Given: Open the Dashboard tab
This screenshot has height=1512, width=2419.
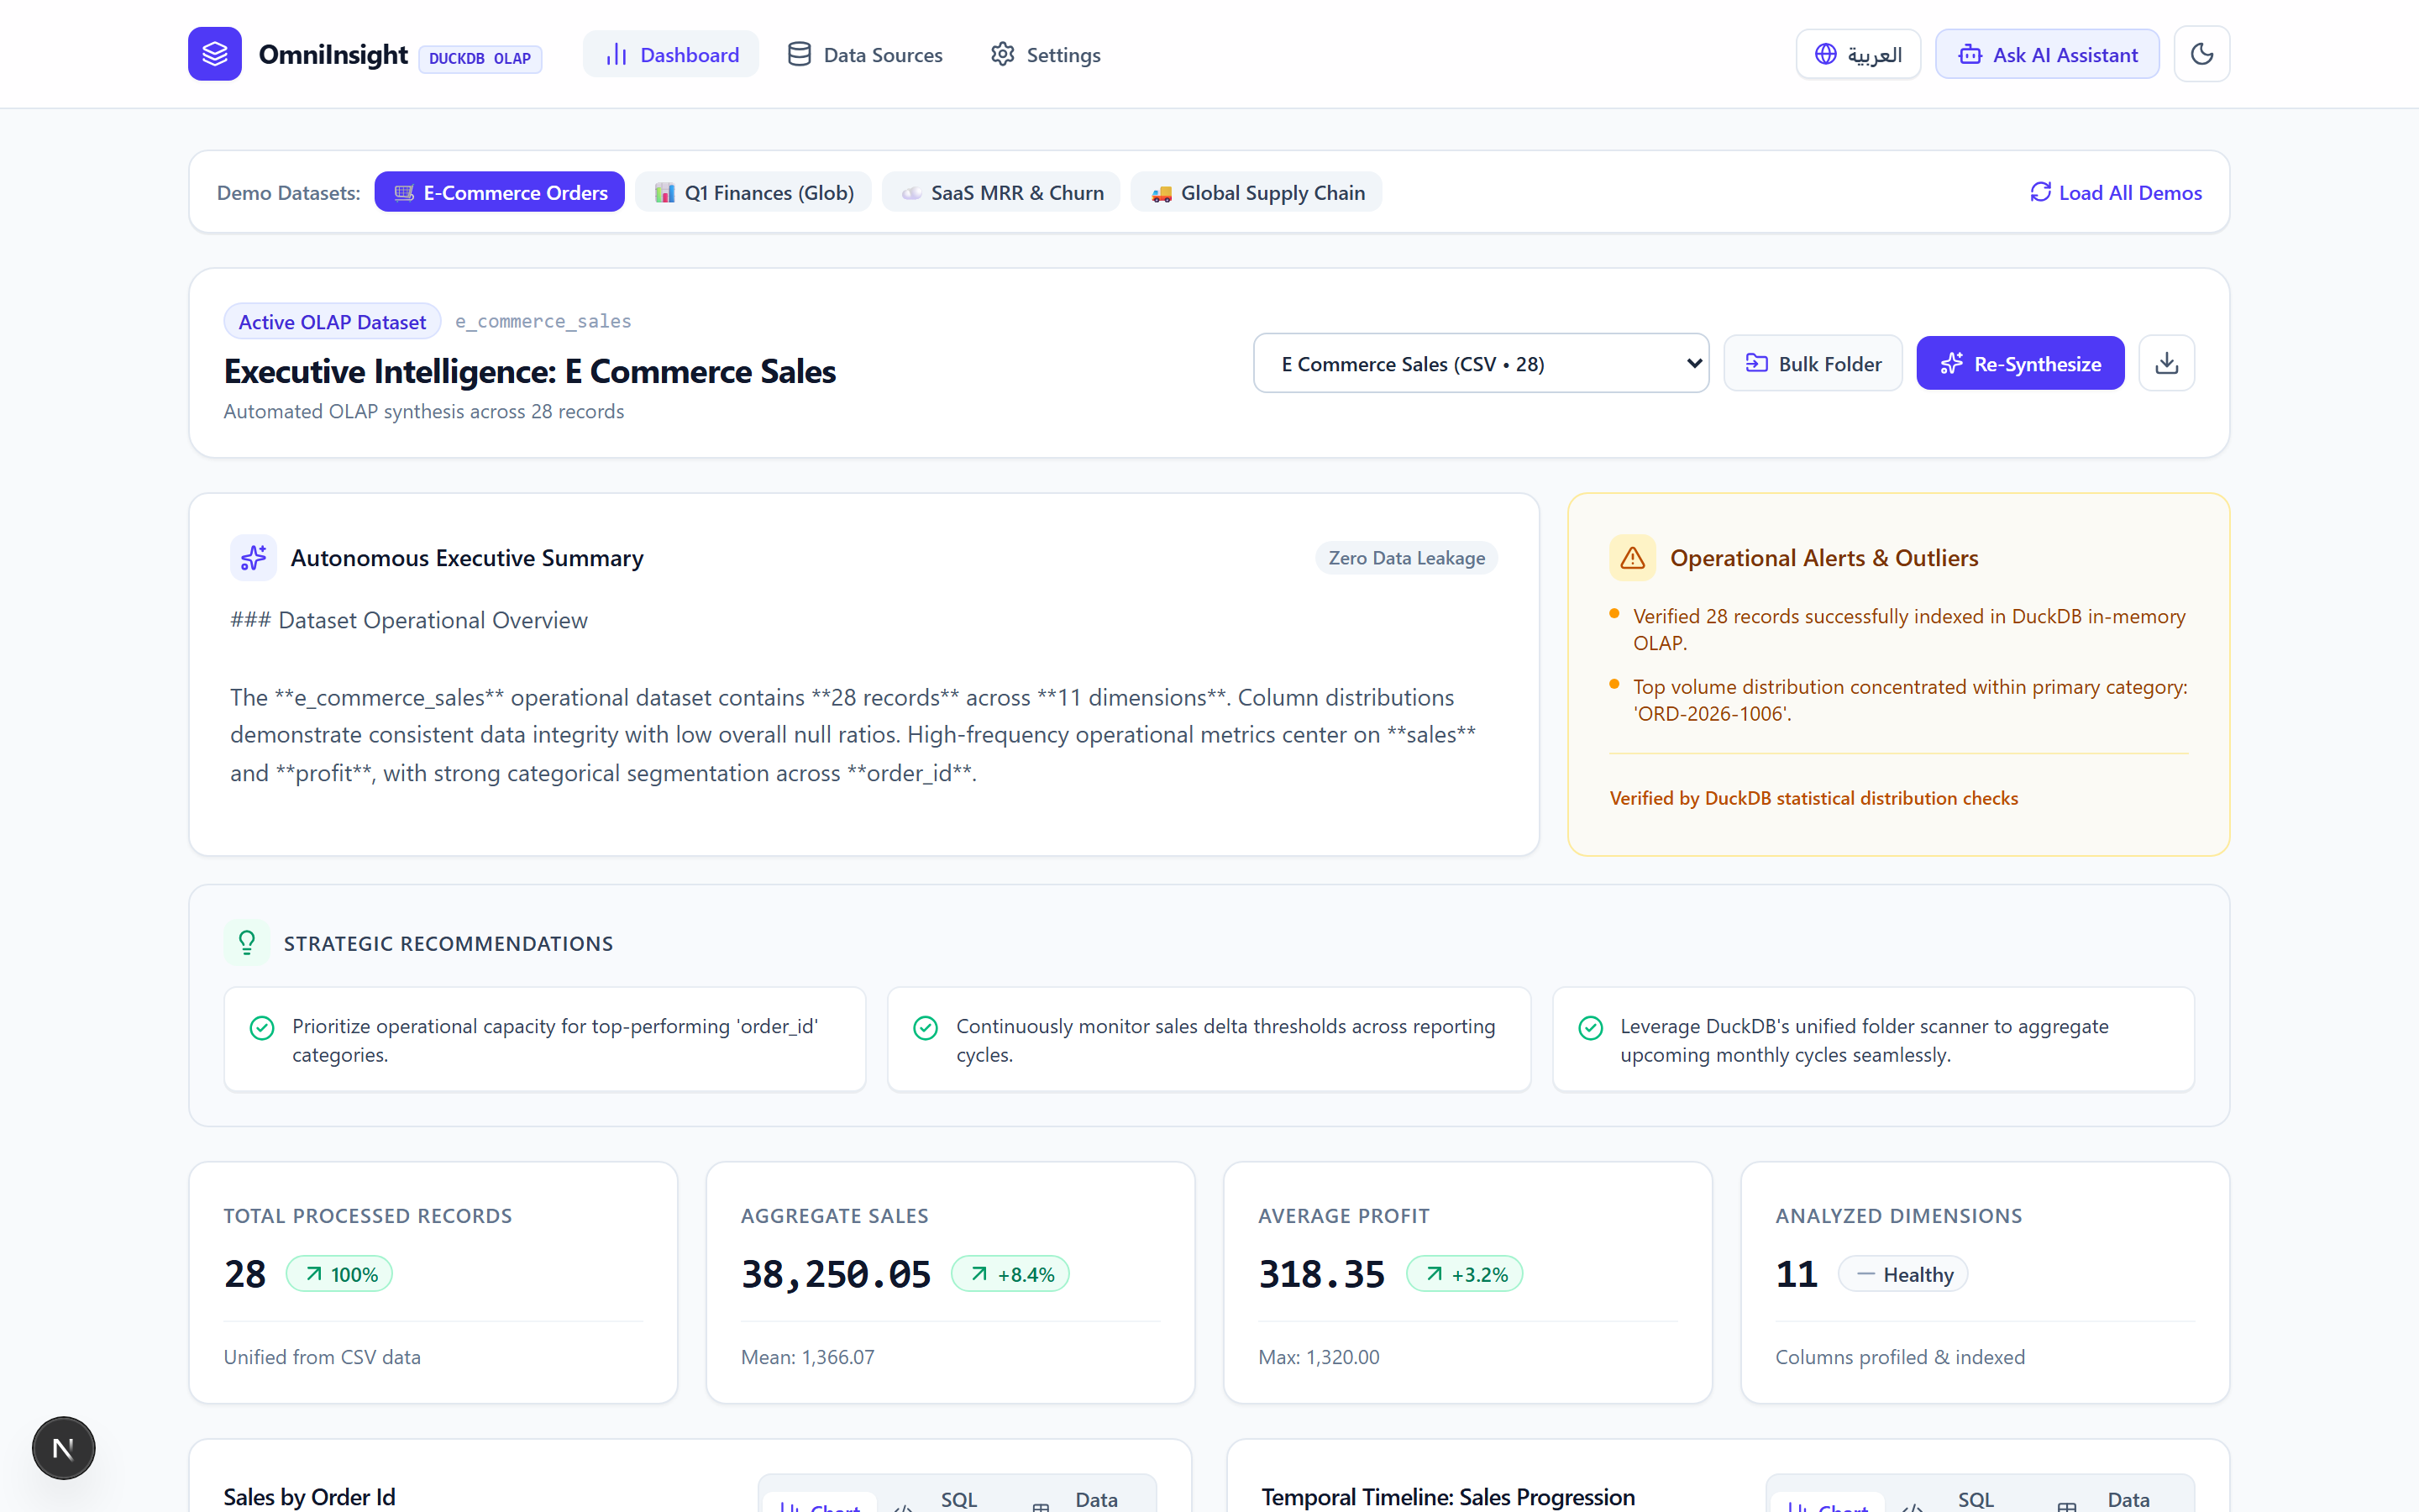Looking at the screenshot, I should 672,54.
